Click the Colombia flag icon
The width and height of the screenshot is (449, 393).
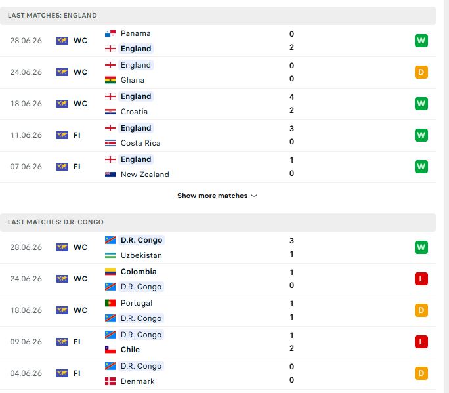(x=110, y=272)
